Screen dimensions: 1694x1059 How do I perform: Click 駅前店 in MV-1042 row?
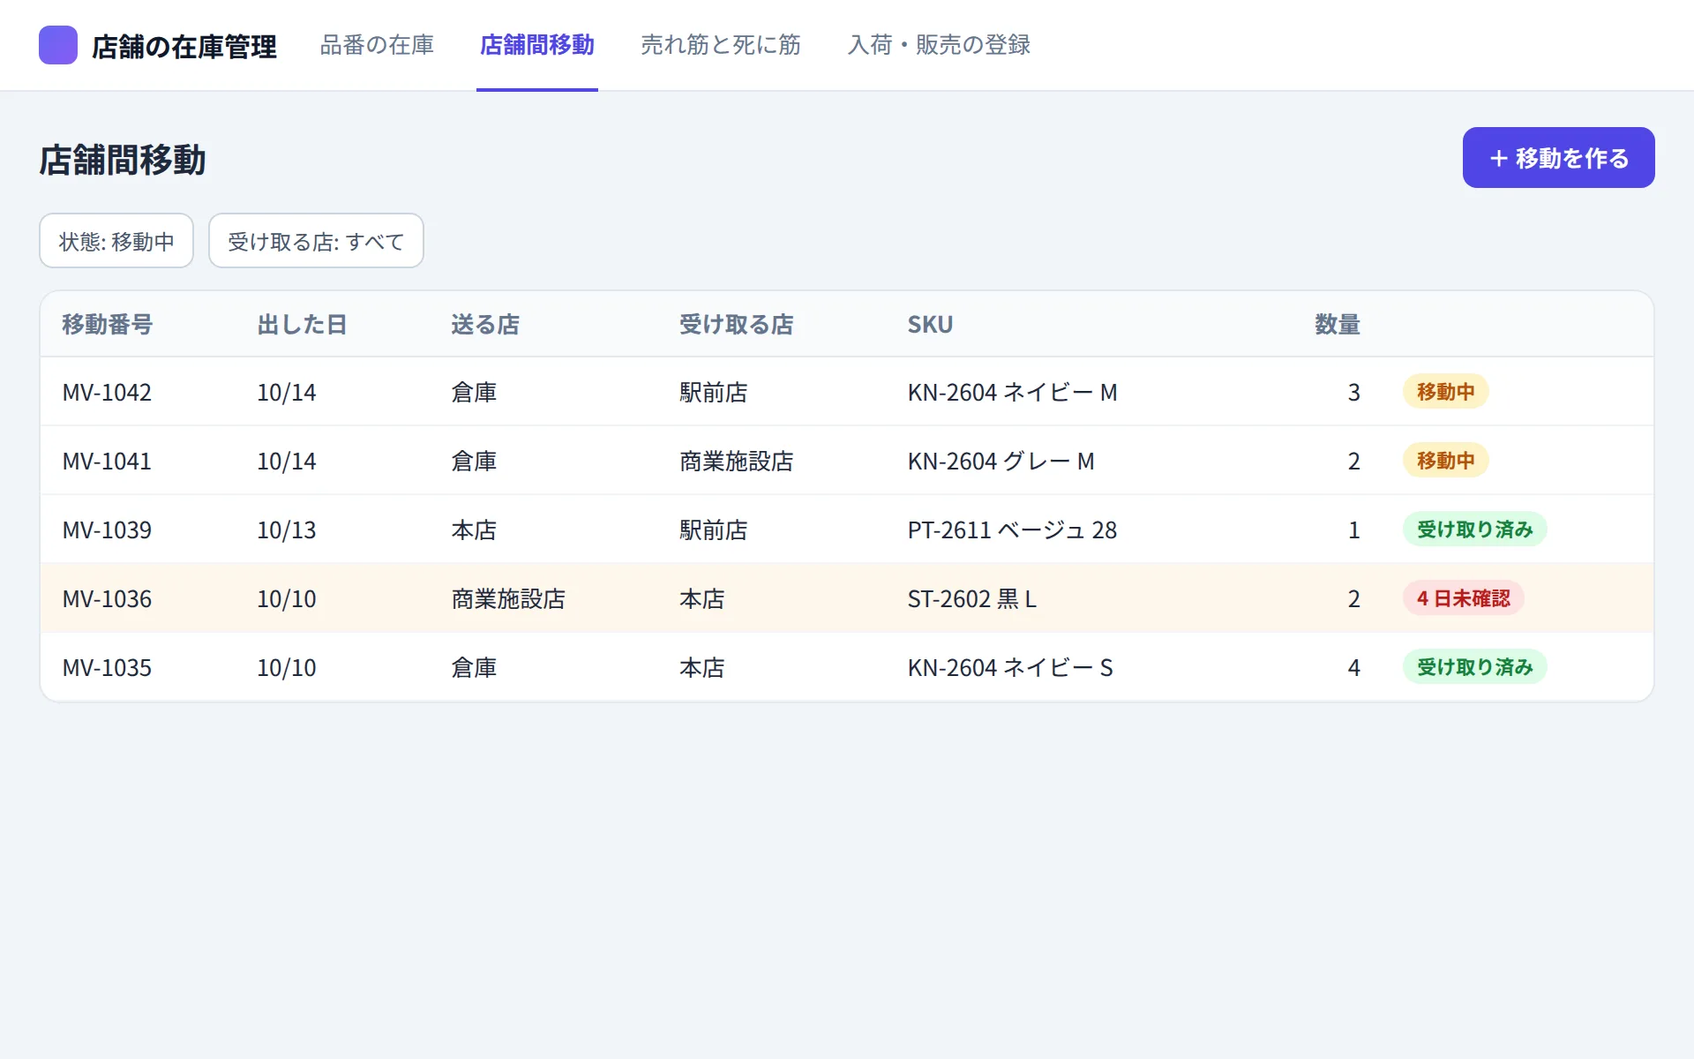[714, 392]
